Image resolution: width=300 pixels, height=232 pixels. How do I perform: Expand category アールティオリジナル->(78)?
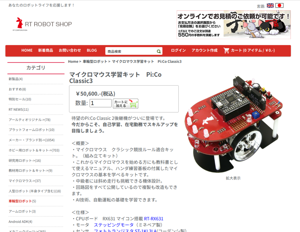[30, 120]
